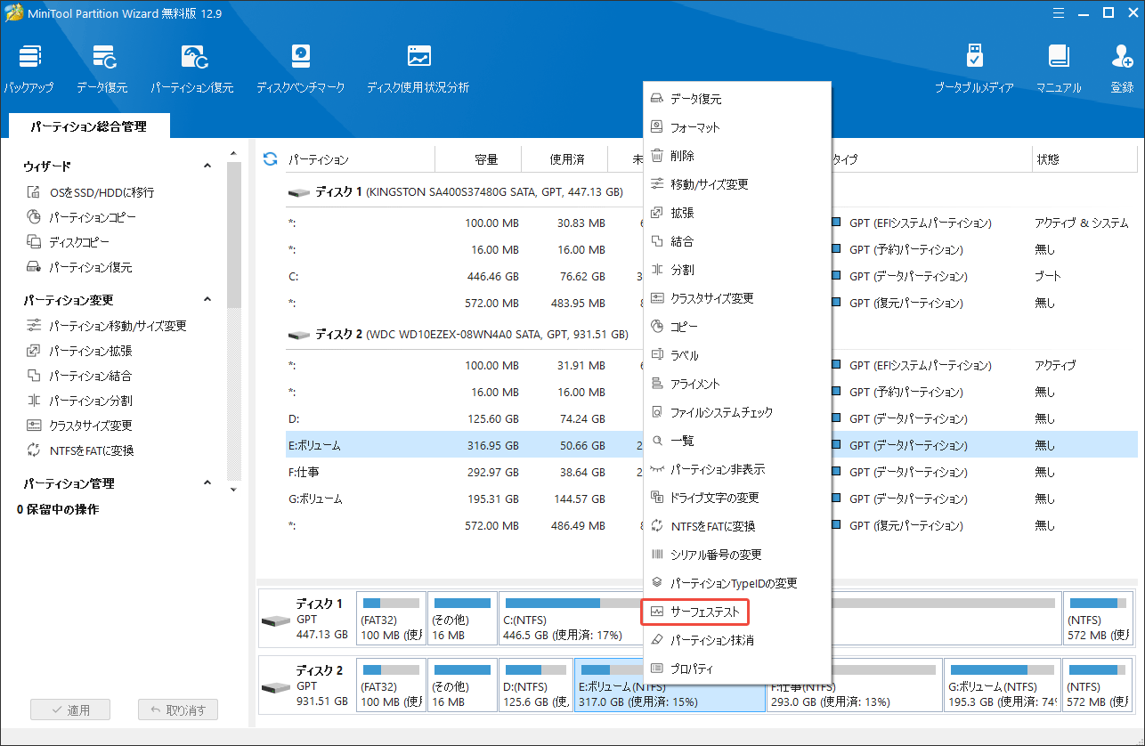This screenshot has width=1145, height=746.
Task: Collapse the パーティション管理 section
Action: click(207, 483)
